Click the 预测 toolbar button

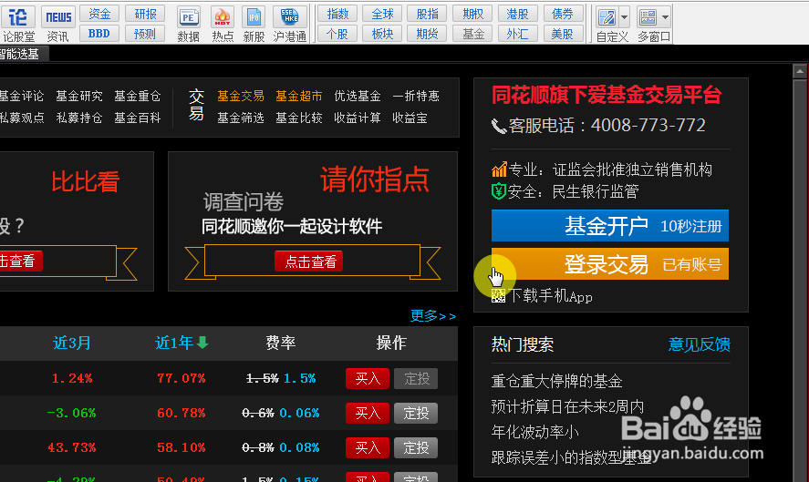pos(145,34)
